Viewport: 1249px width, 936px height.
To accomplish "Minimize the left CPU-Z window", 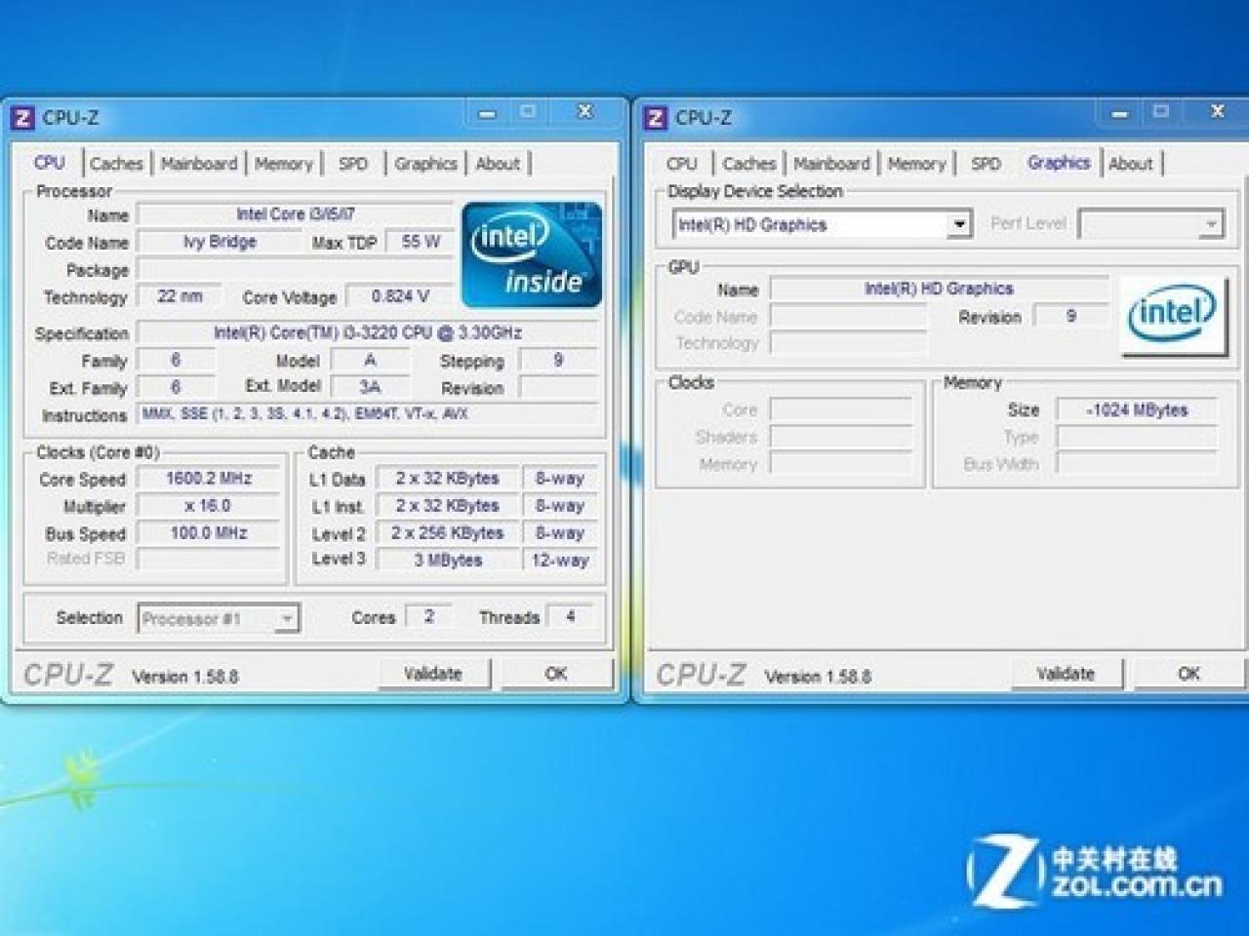I will point(488,114).
